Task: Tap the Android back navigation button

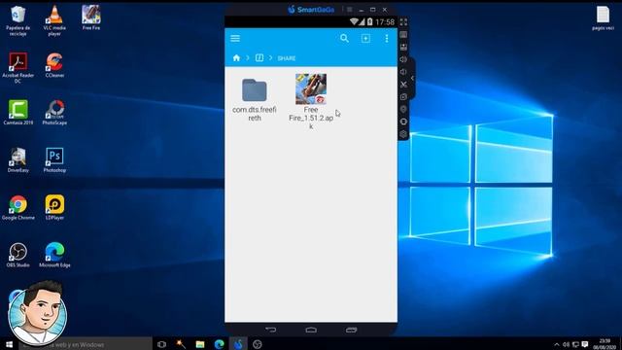Action: pyautogui.click(x=271, y=330)
